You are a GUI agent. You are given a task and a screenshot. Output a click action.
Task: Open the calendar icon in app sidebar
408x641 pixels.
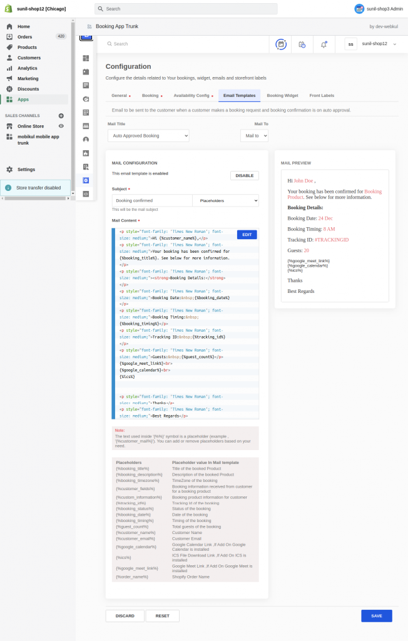(86, 72)
